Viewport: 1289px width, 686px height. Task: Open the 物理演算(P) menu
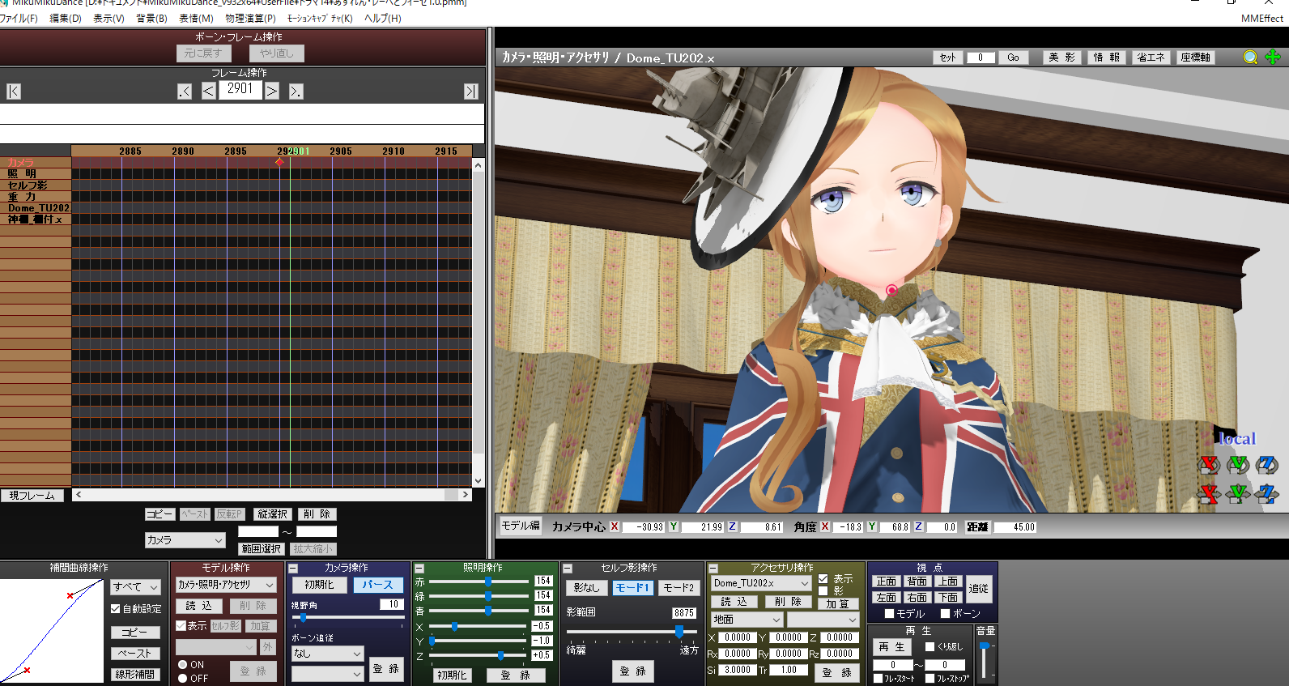pos(250,18)
